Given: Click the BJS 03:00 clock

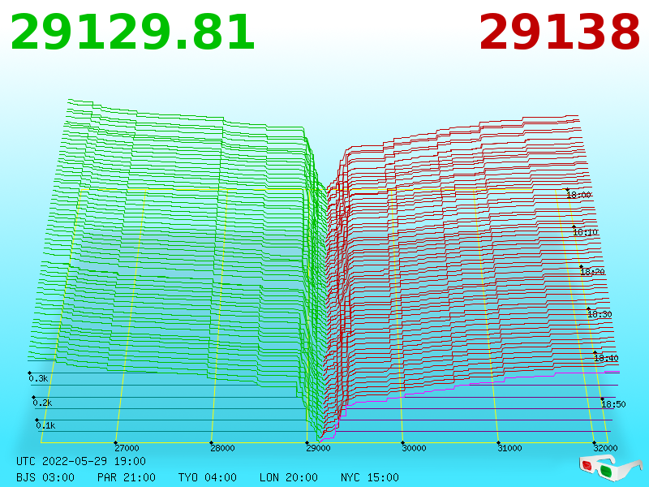Looking at the screenshot, I should pos(45,477).
